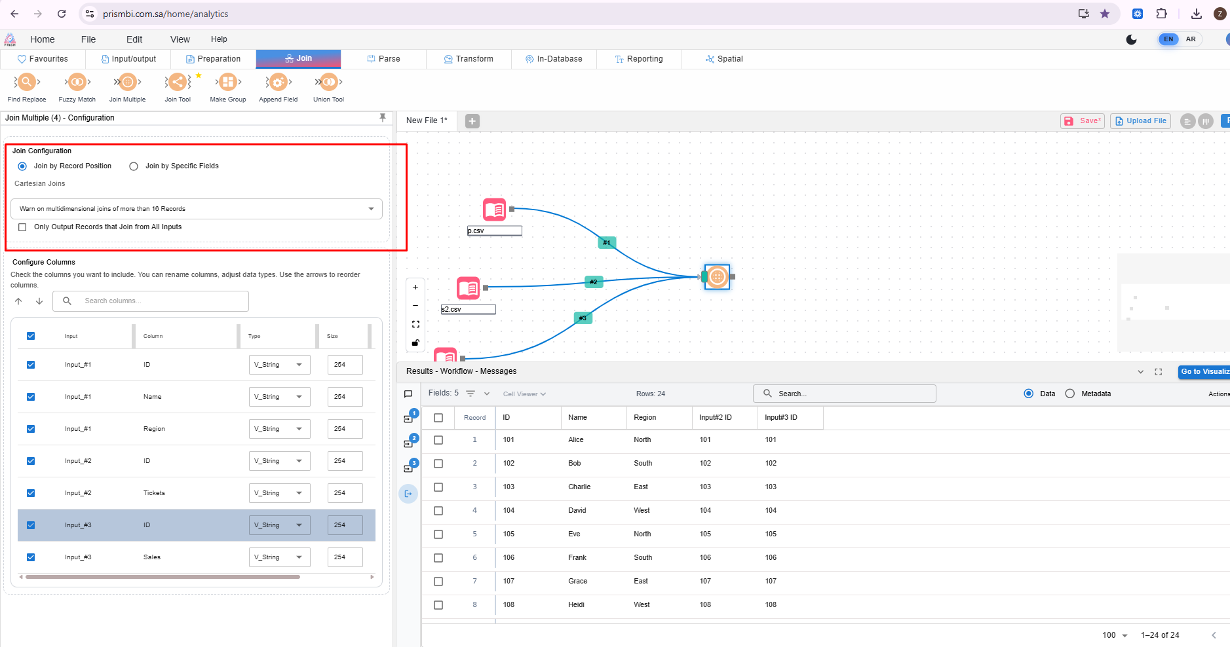Select the Union Tool icon
Screen dimensions: 1230x647
(328, 83)
